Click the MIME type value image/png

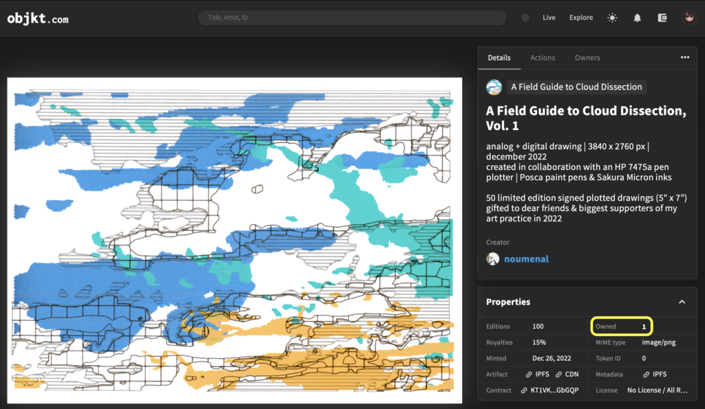[x=659, y=342]
